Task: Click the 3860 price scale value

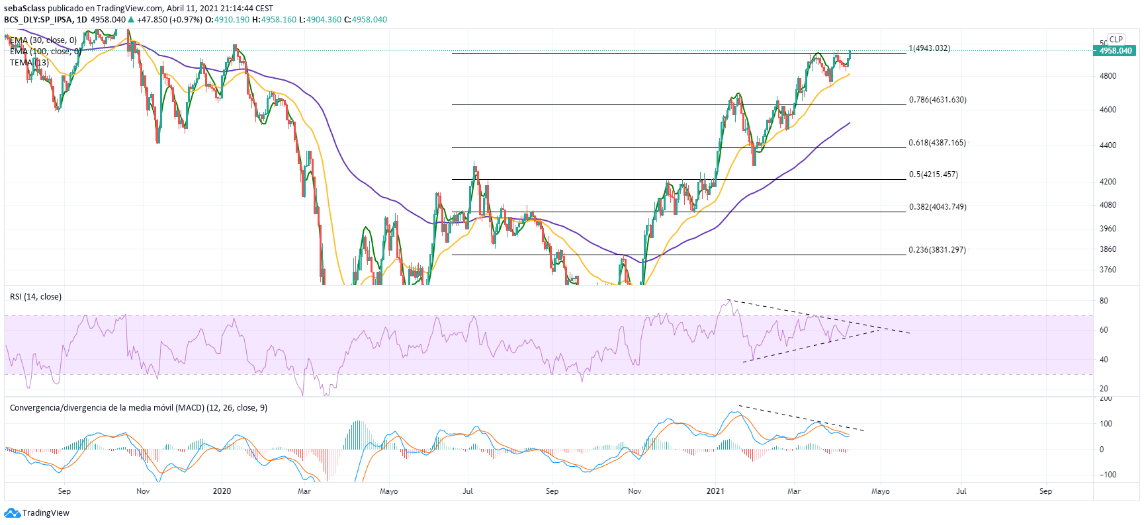Action: pyautogui.click(x=1108, y=249)
